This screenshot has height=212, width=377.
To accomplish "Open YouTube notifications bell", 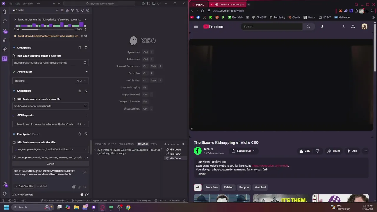I will 353,26.
